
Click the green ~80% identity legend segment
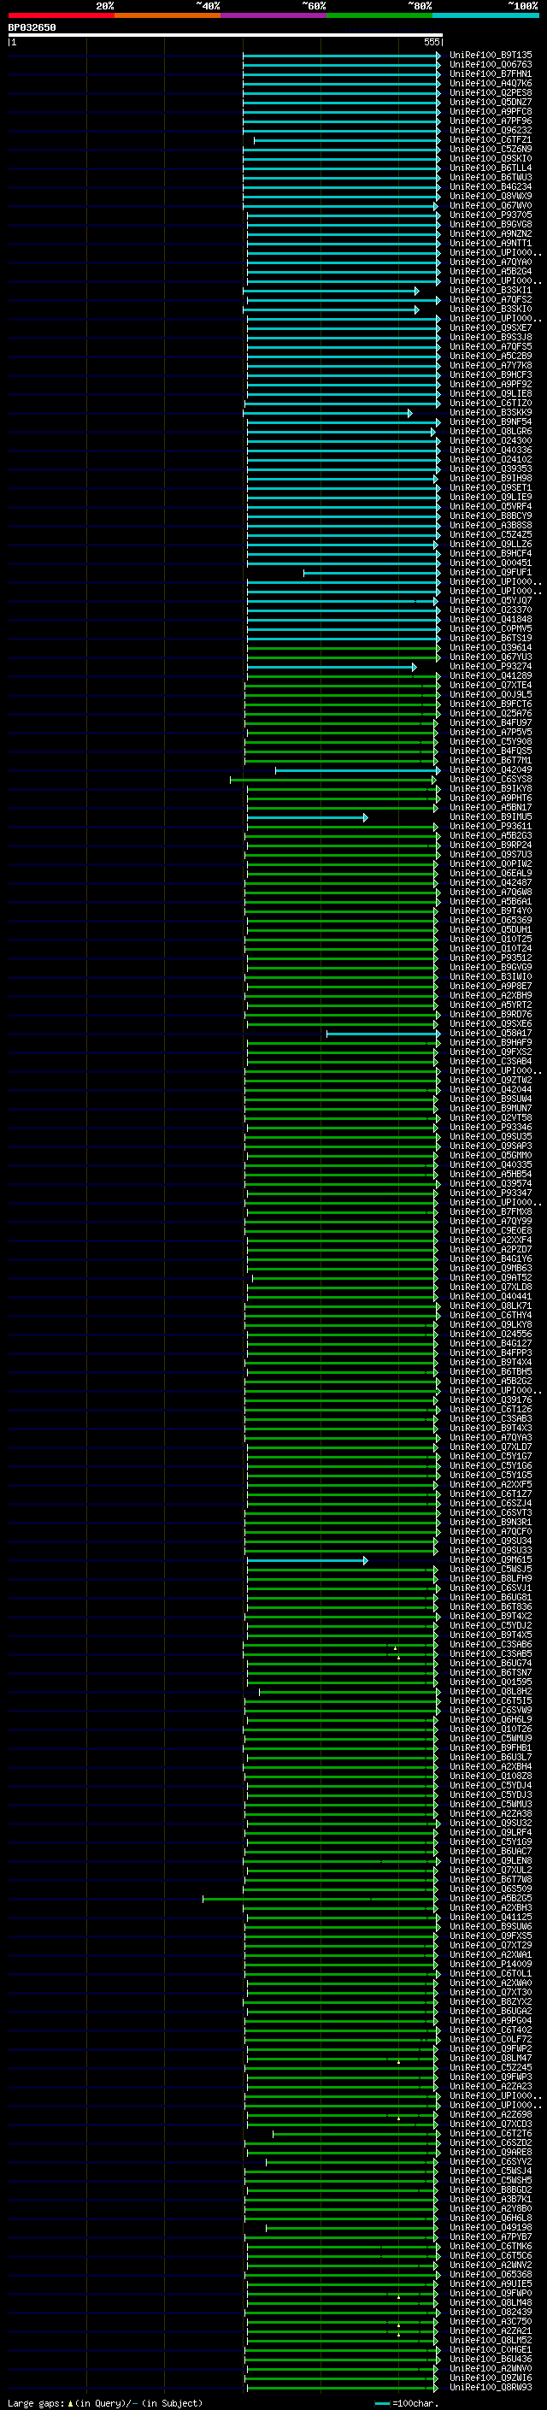(379, 16)
